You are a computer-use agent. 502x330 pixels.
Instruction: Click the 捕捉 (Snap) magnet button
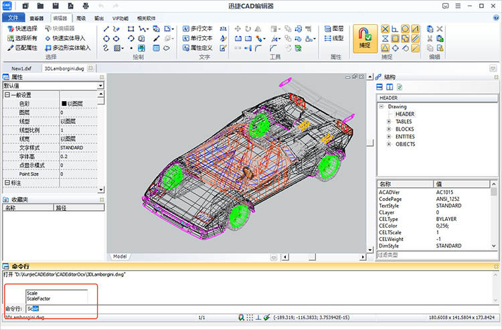tap(364, 37)
